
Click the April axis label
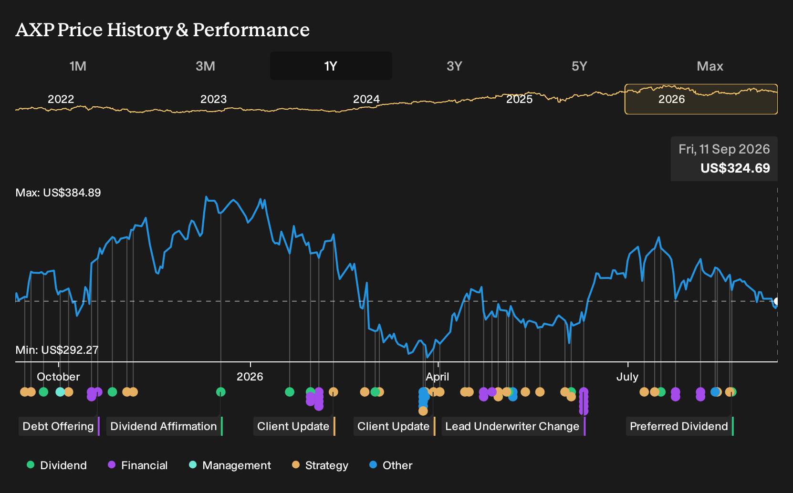pos(438,377)
